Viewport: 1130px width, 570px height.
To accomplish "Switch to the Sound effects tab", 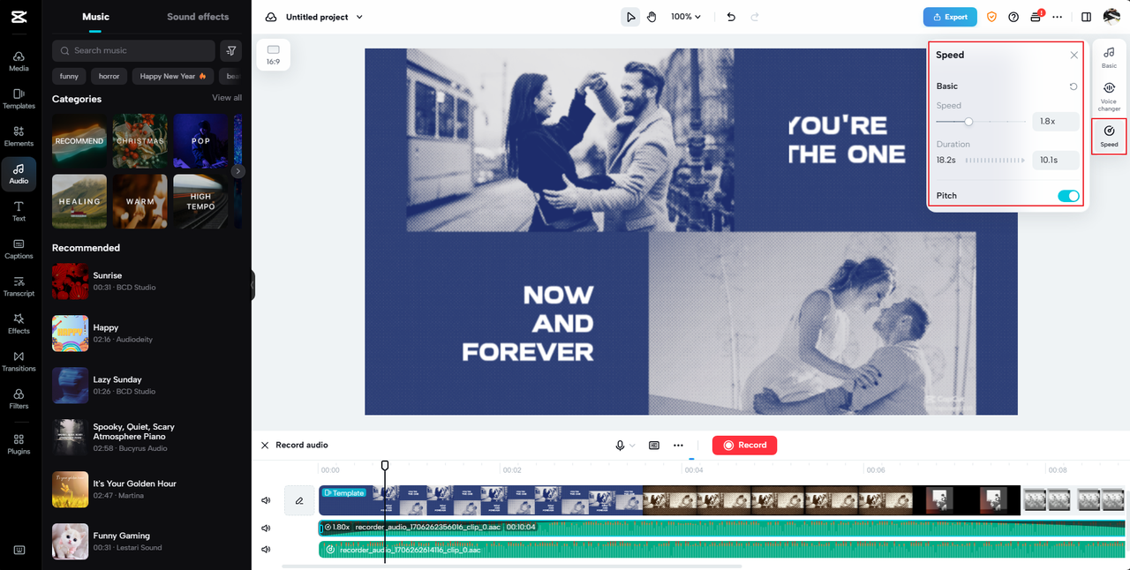I will [198, 17].
